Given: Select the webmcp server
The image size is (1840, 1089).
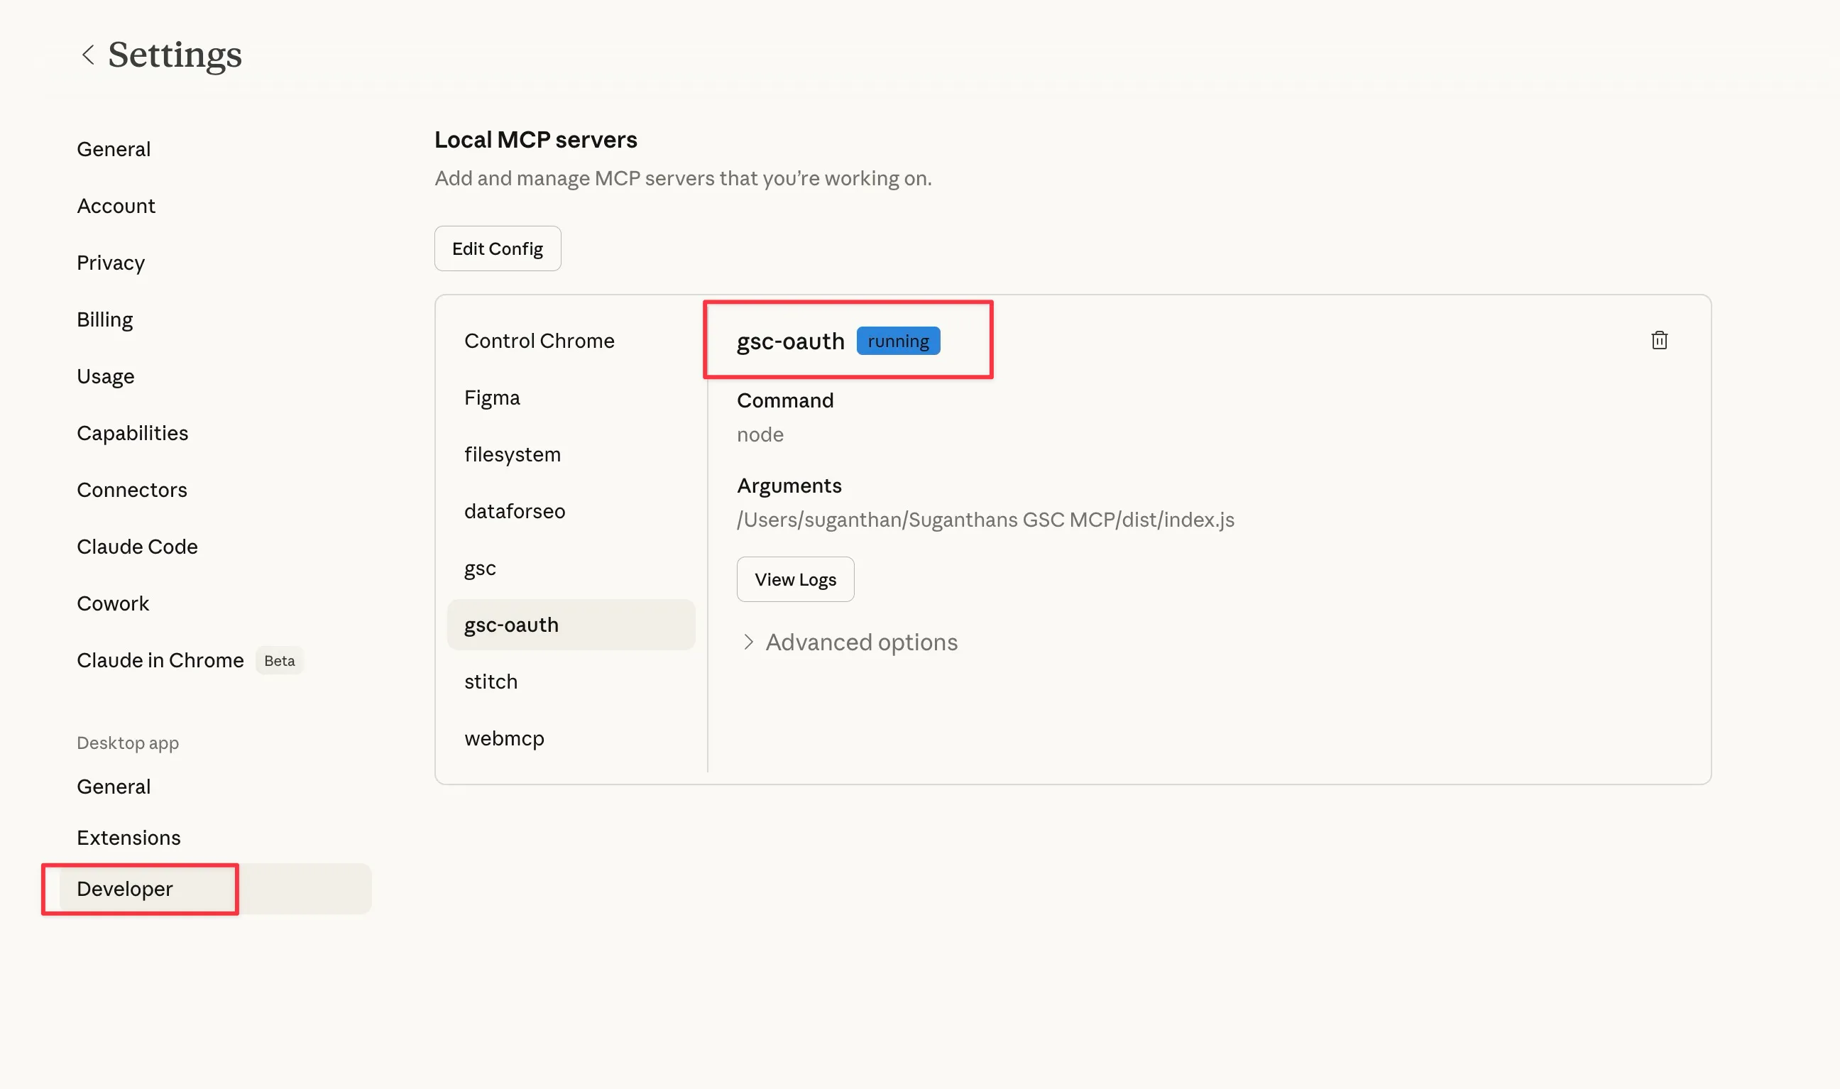Looking at the screenshot, I should pos(504,738).
